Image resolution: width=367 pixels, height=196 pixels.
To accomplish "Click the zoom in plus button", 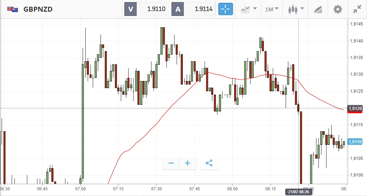I will 188,163.
